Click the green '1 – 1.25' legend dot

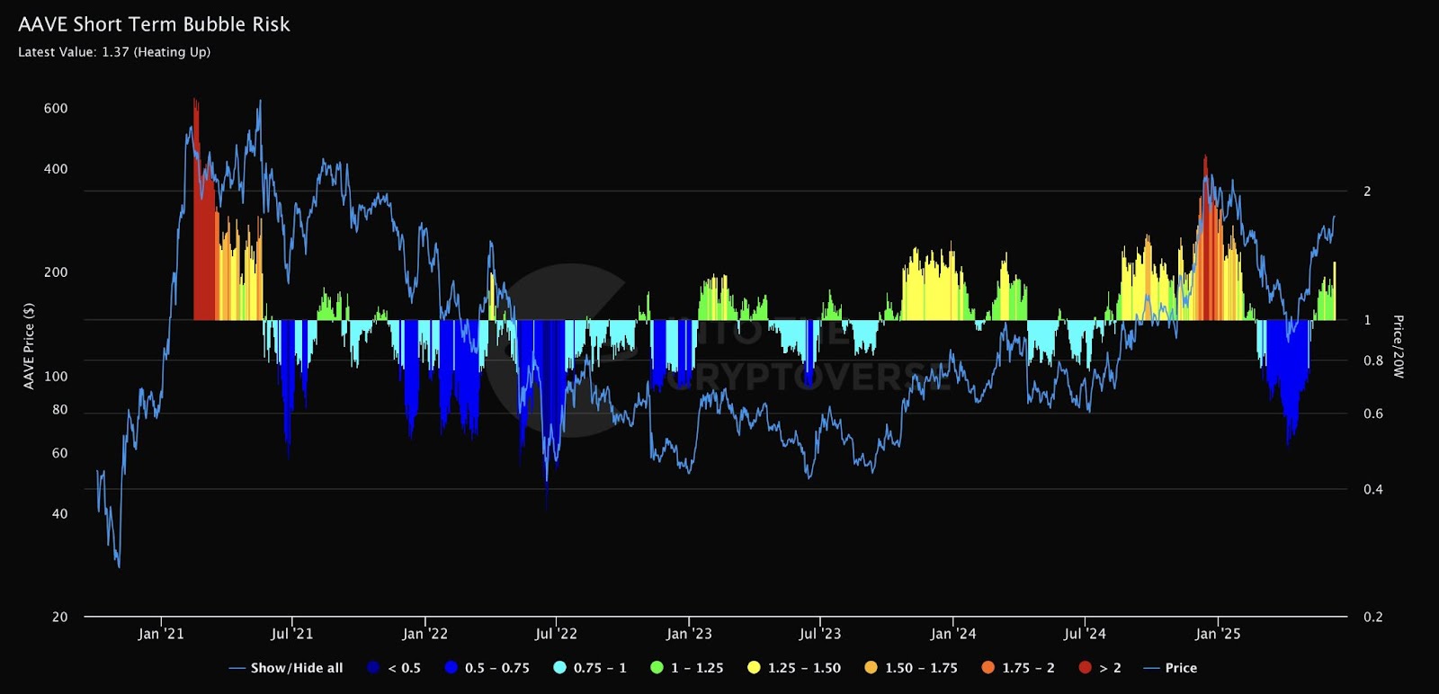pos(657,668)
